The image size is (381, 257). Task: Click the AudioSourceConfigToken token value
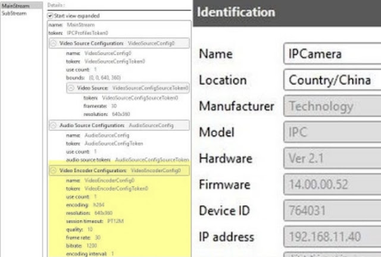(114, 143)
